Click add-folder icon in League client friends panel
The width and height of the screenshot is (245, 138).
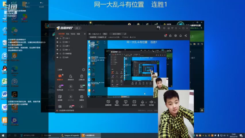194,44
